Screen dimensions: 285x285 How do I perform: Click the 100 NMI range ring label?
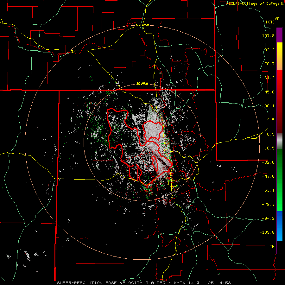142,25
